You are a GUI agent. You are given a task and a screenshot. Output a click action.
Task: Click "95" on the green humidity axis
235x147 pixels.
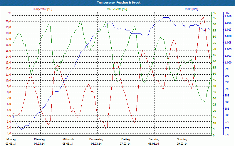214,18
